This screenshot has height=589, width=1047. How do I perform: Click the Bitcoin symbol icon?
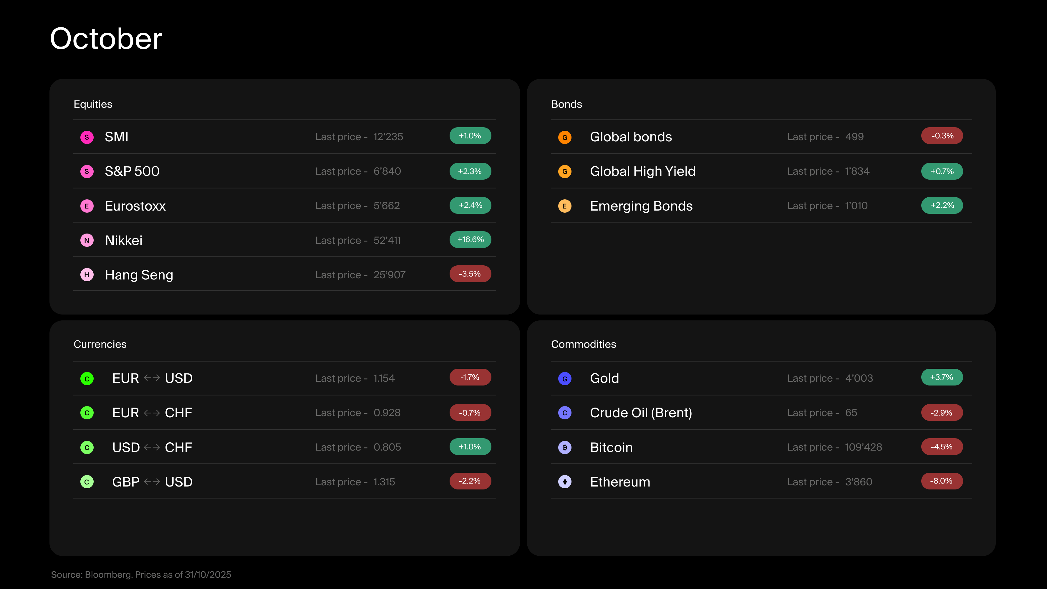coord(564,448)
